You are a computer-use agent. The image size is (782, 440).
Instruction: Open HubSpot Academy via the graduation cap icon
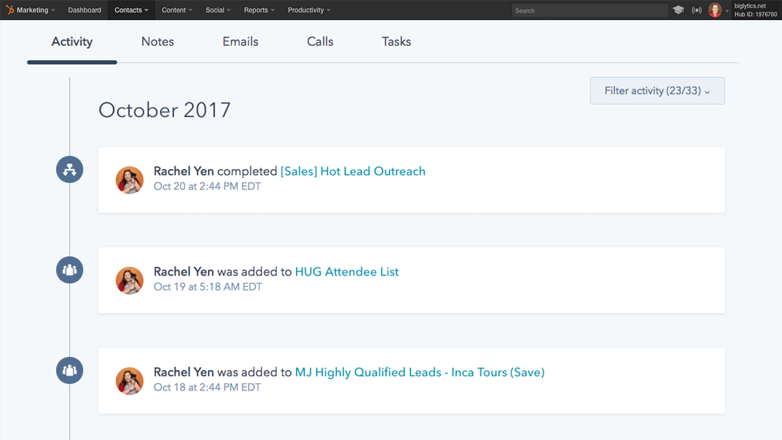(x=678, y=10)
